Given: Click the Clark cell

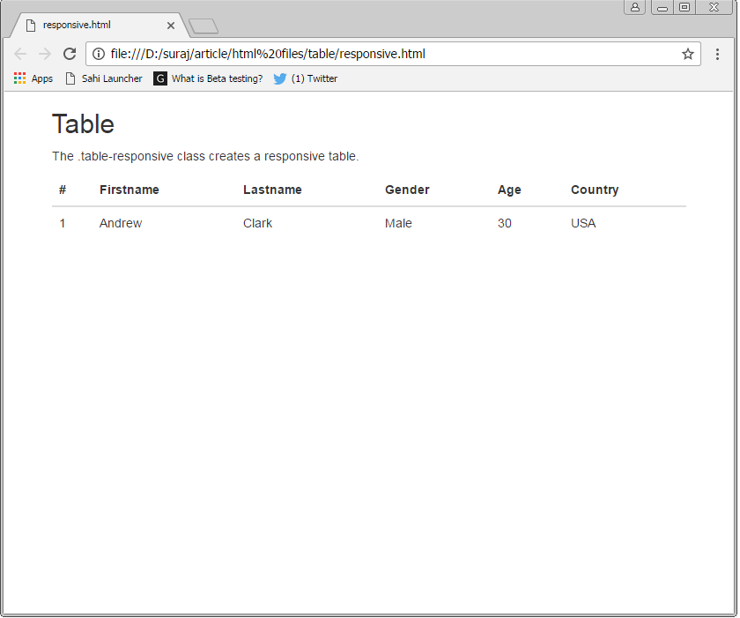Looking at the screenshot, I should point(257,223).
